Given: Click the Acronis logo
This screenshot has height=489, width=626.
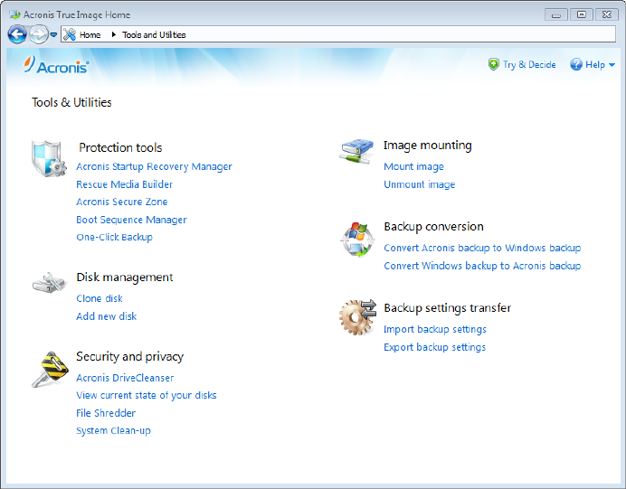Looking at the screenshot, I should click(56, 65).
